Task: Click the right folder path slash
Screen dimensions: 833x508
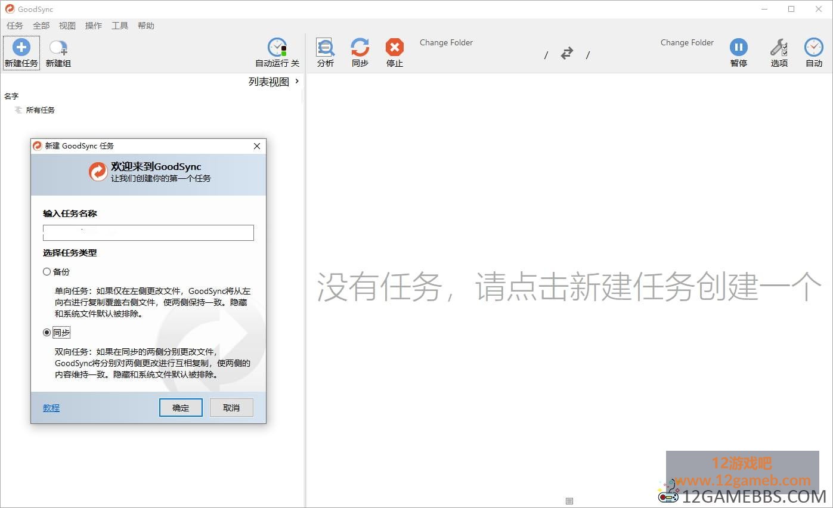Action: pos(588,55)
